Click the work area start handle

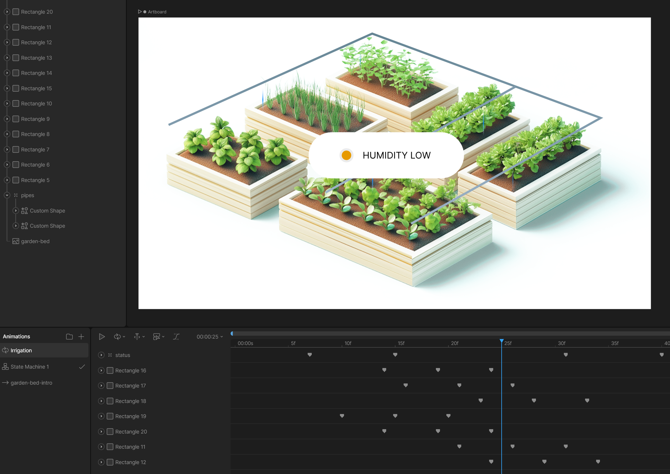point(232,333)
